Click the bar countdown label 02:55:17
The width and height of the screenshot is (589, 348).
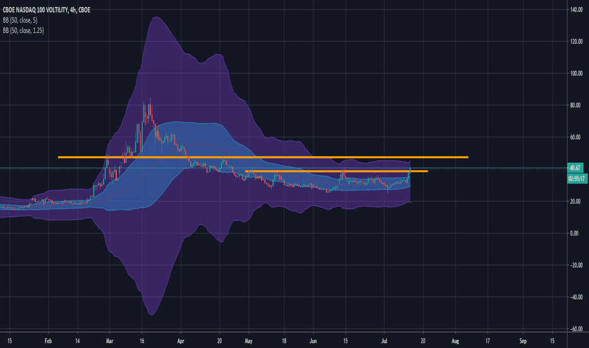pos(578,178)
